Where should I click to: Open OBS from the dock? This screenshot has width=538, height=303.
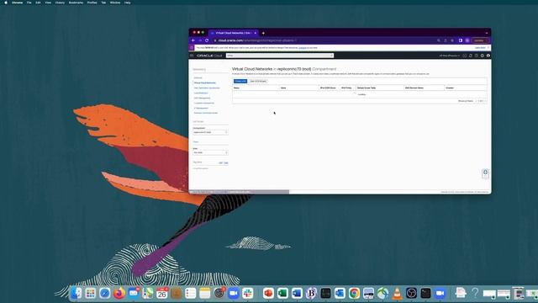click(x=411, y=293)
